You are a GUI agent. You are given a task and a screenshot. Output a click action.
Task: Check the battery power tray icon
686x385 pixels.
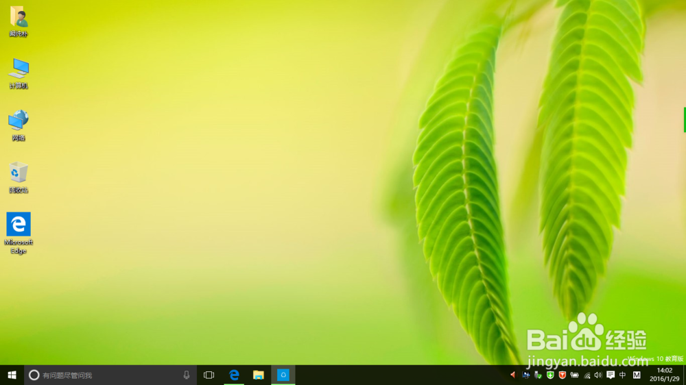pyautogui.click(x=574, y=375)
